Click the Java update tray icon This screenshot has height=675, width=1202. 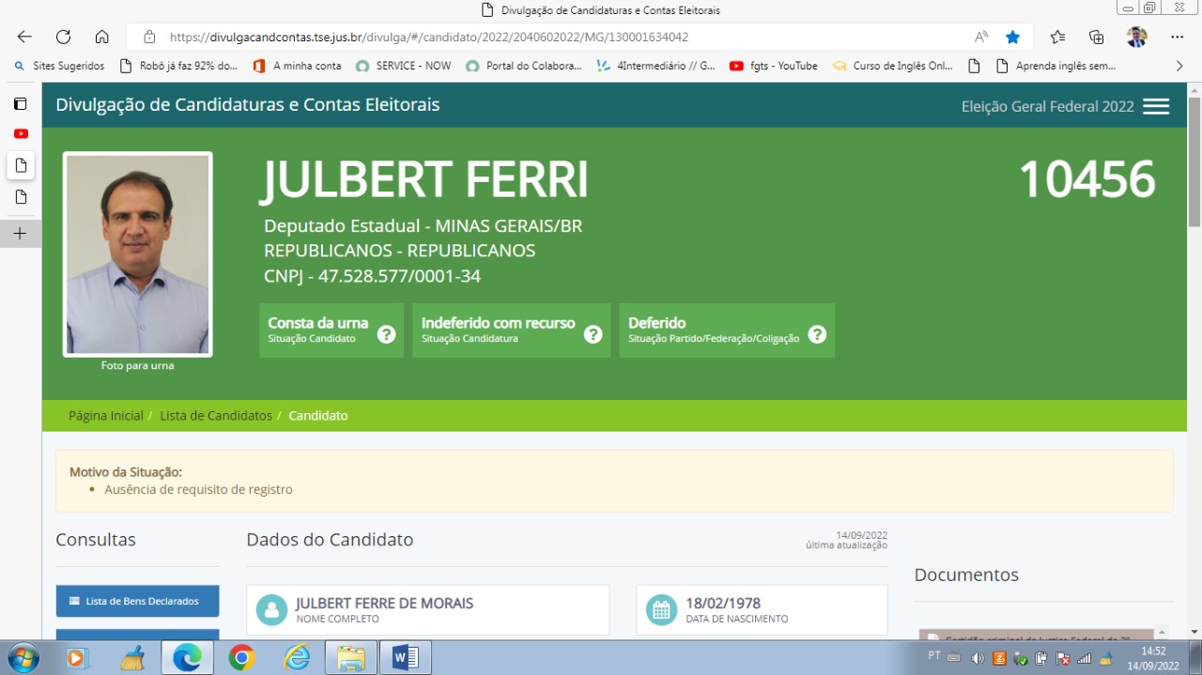coord(999,658)
